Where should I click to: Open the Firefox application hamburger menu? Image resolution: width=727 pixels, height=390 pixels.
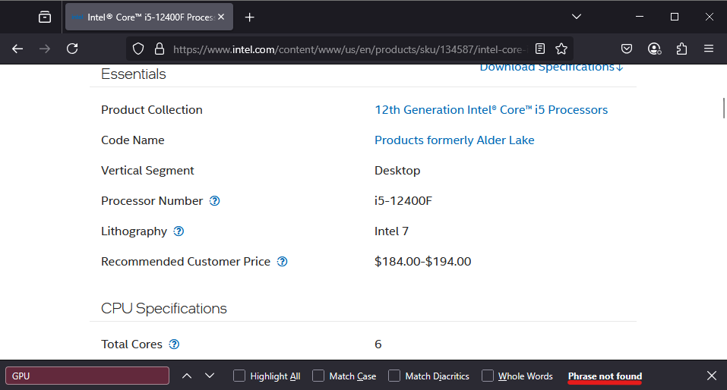point(709,49)
